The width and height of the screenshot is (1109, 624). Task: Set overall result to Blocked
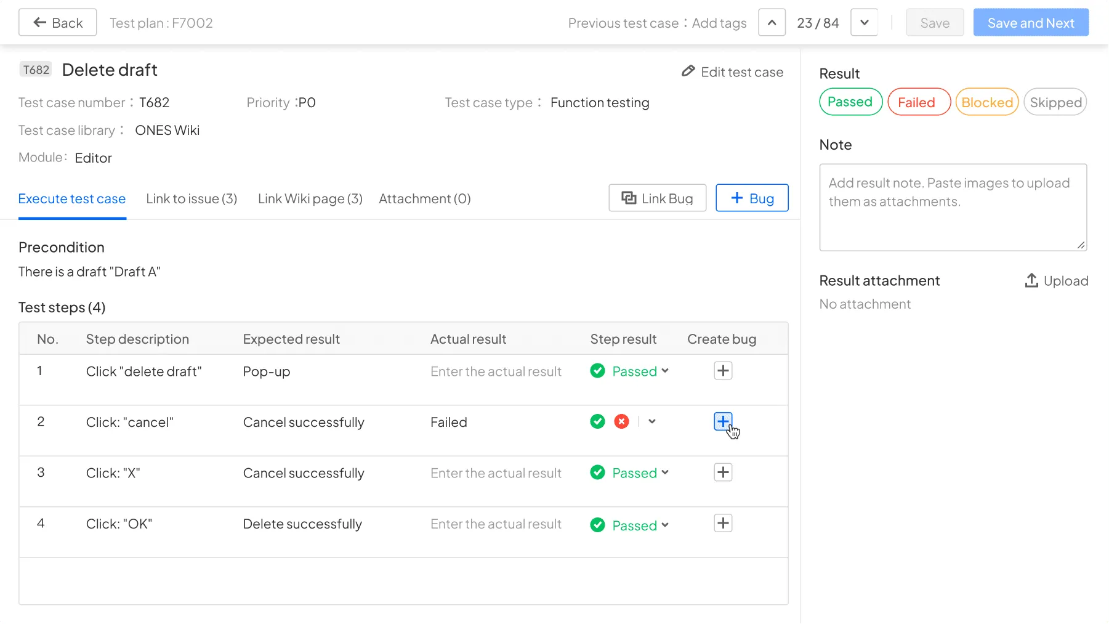pos(987,102)
